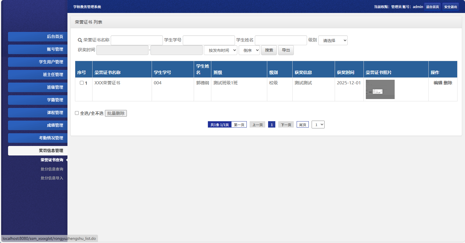The height and width of the screenshot is (243, 465).
Task: Click page number 1 in pagination
Action: 272,125
